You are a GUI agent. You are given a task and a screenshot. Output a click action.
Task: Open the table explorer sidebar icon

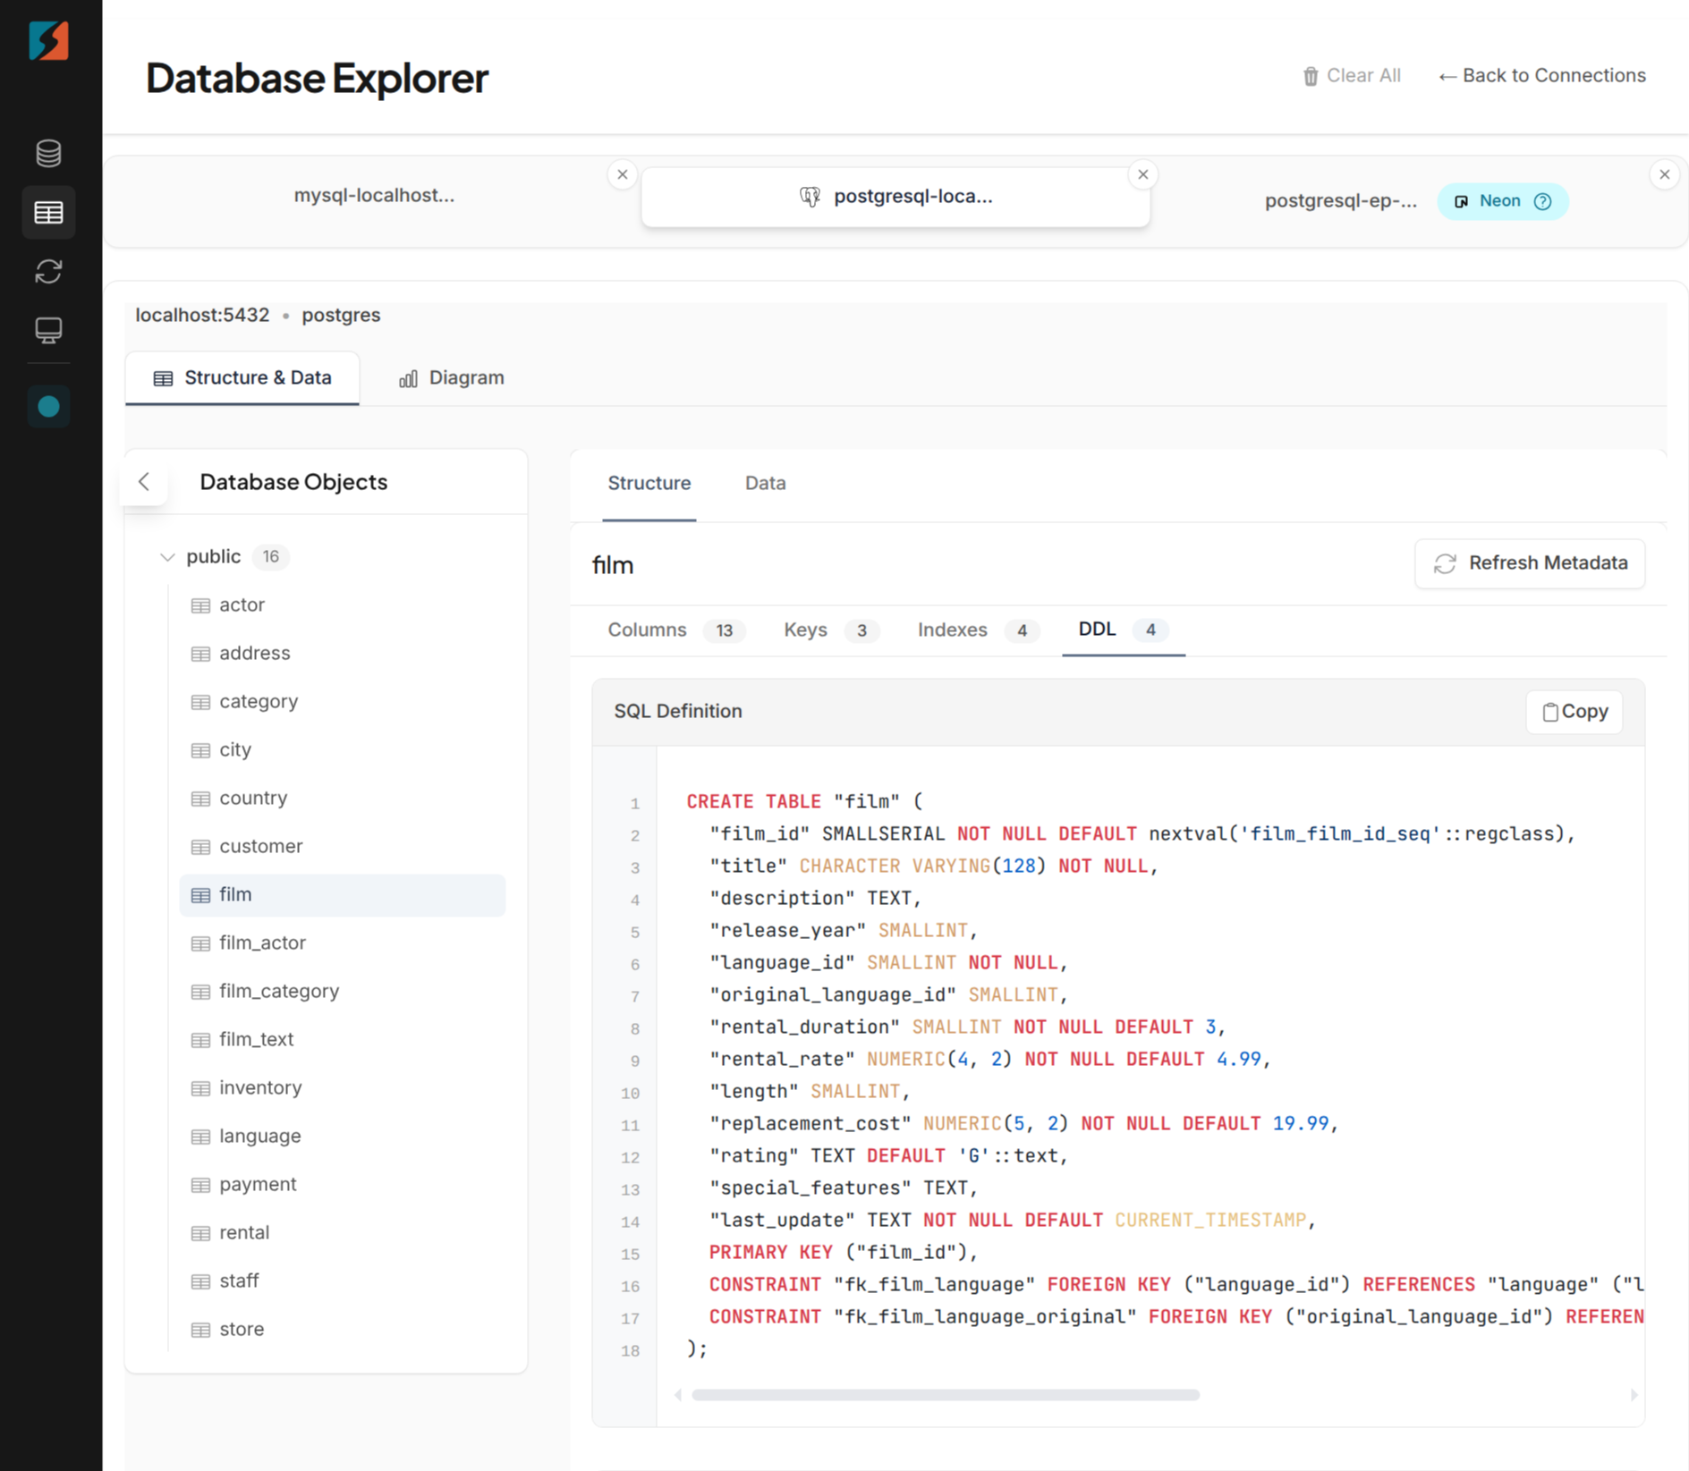48,212
